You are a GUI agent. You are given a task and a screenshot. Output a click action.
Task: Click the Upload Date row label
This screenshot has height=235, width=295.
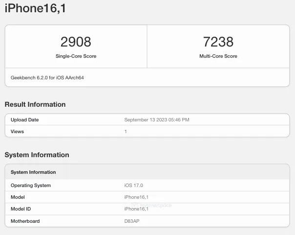coord(24,120)
